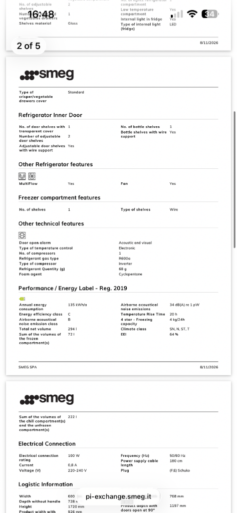Click the Electrical Connection heading
Image resolution: width=237 pixels, height=513 pixels.
coord(47,444)
